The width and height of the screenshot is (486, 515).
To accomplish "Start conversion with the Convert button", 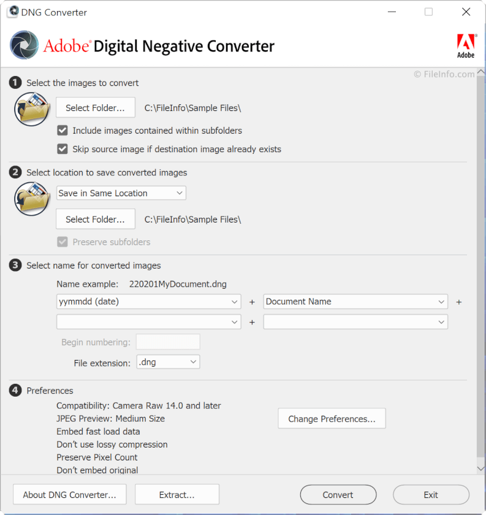I will point(338,495).
